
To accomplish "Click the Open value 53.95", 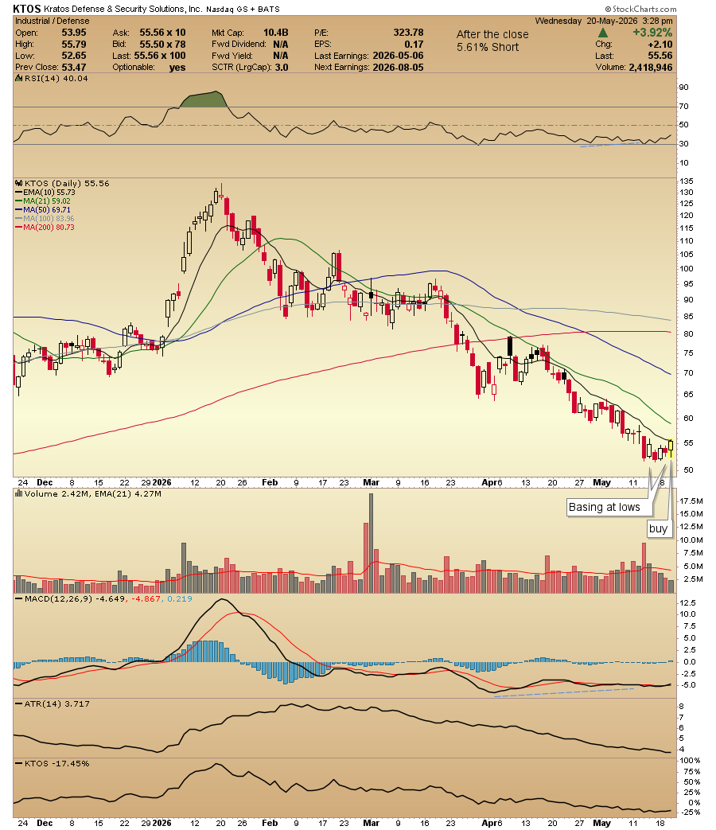I will point(73,33).
